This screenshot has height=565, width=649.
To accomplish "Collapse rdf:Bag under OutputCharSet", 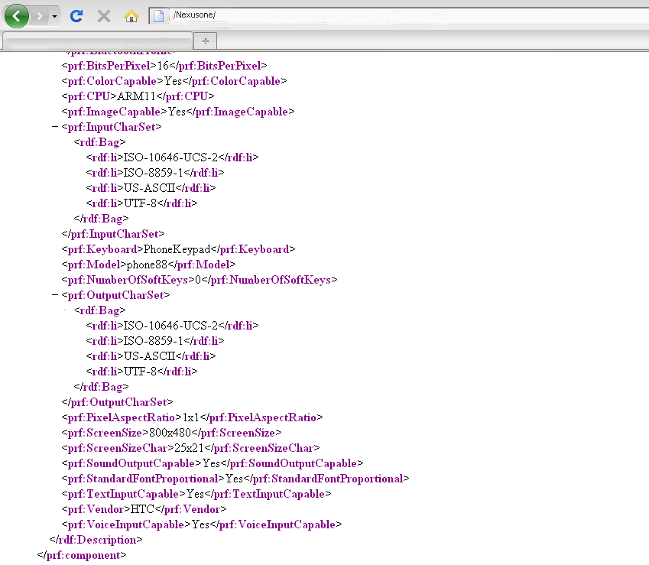I will point(67,310).
